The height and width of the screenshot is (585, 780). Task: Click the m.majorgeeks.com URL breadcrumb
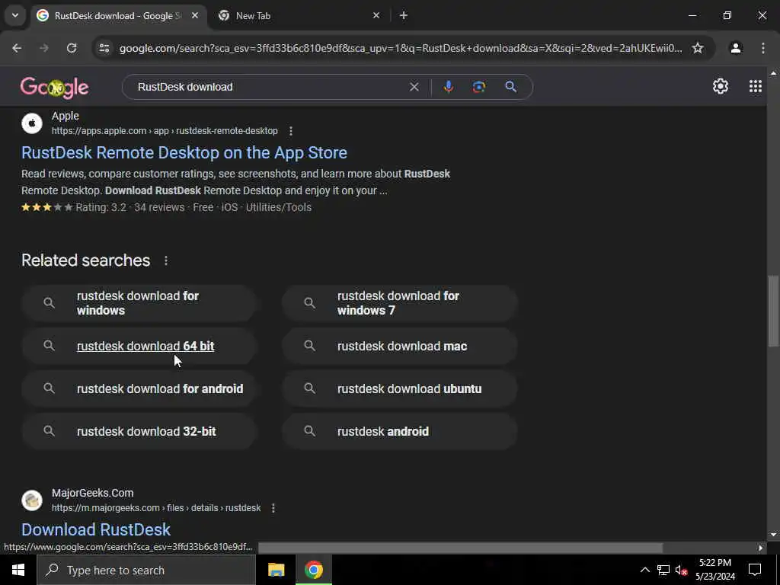pyautogui.click(x=156, y=508)
